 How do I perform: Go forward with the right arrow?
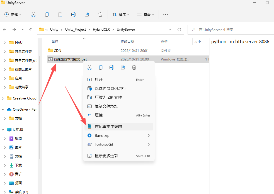14,30
